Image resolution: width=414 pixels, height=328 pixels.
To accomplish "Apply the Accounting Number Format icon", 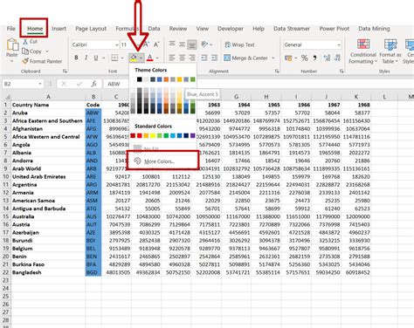I will click(288, 58).
